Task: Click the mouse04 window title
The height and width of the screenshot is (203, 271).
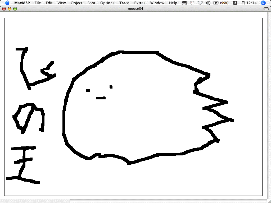Action: [x=135, y=9]
